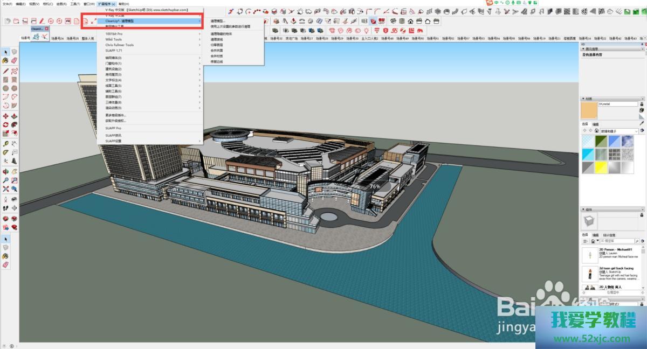Close the floating CleanUp toolbar
This screenshot has height=349, width=647.
(47, 29)
